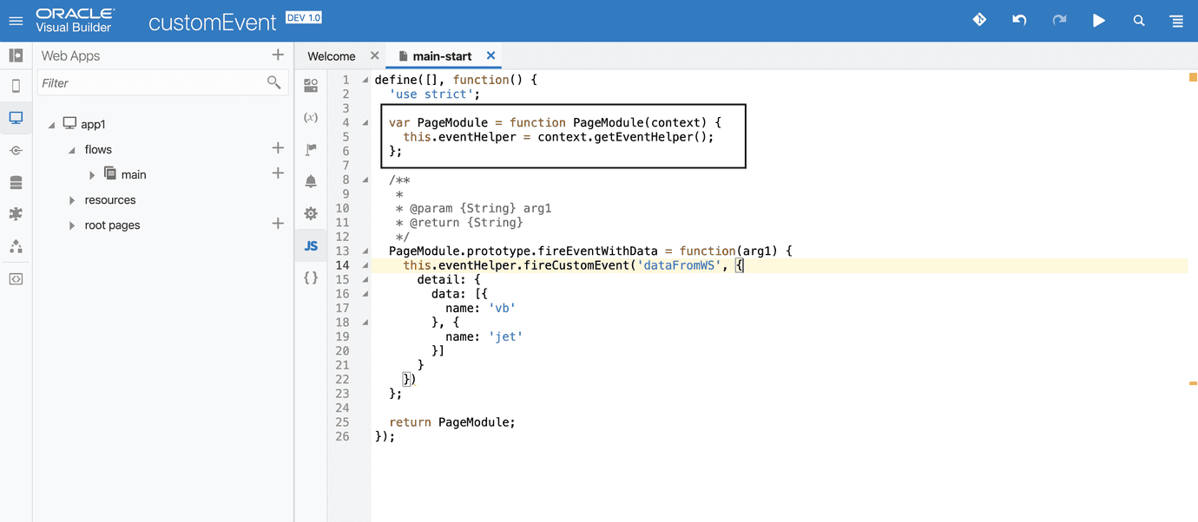The width and height of the screenshot is (1198, 522).
Task: Open the Processes navigator icon
Action: coord(16,246)
